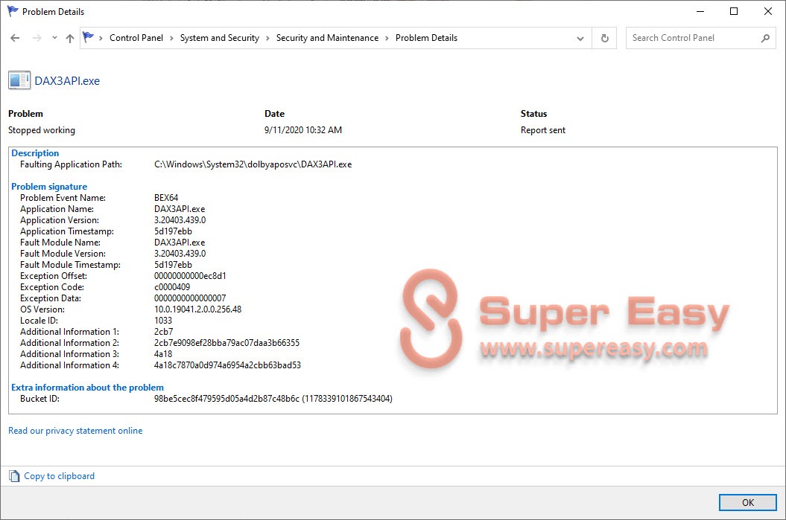Select exception code c0000409
Screen dimensions: 786x520
[x=172, y=287]
